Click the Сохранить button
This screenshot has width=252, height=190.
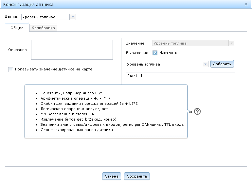pyautogui.click(x=137, y=176)
